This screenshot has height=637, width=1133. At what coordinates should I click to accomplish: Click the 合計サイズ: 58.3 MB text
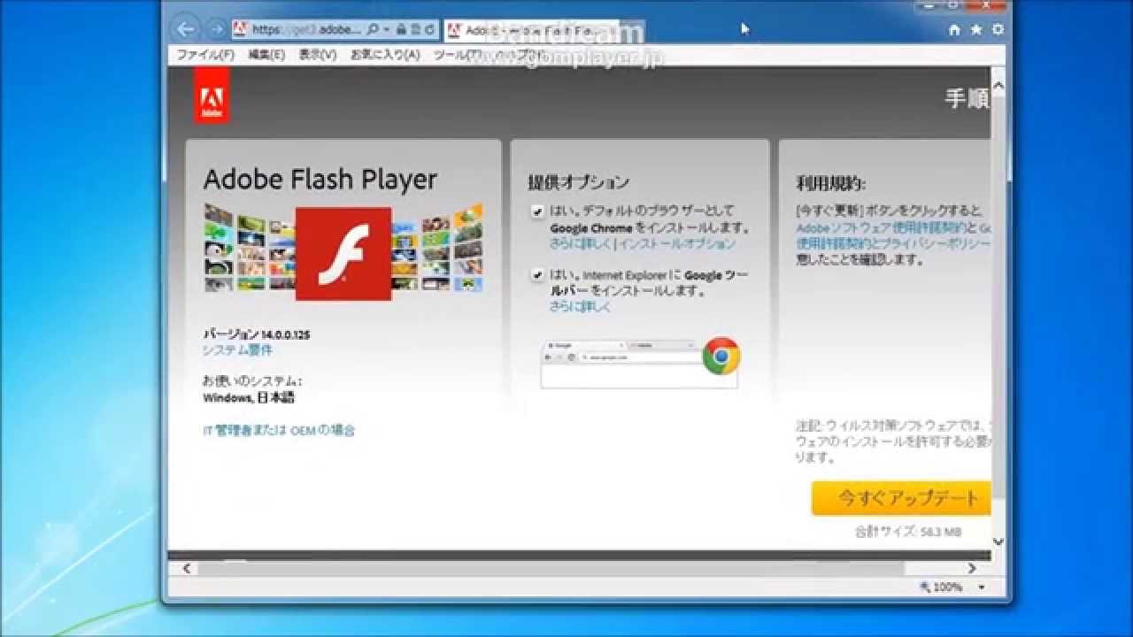point(907,532)
